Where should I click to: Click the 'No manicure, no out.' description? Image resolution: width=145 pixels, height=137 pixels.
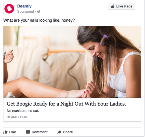[x=23, y=111]
